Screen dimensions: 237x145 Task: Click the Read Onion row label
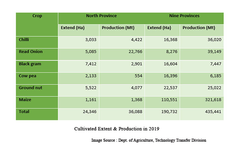click(x=31, y=52)
